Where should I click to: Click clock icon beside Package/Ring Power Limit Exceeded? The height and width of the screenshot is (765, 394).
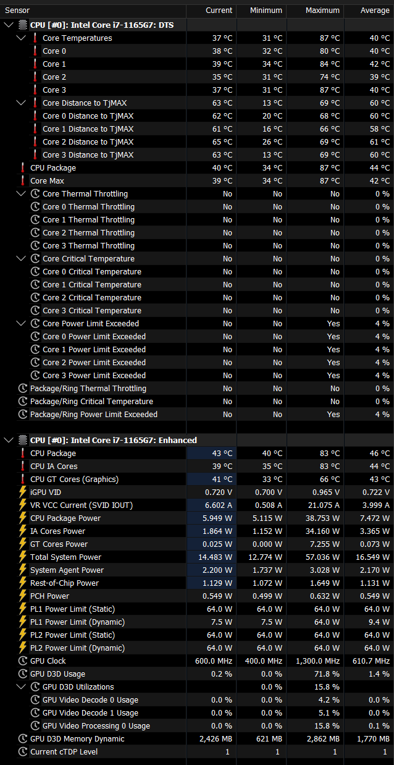click(x=23, y=414)
